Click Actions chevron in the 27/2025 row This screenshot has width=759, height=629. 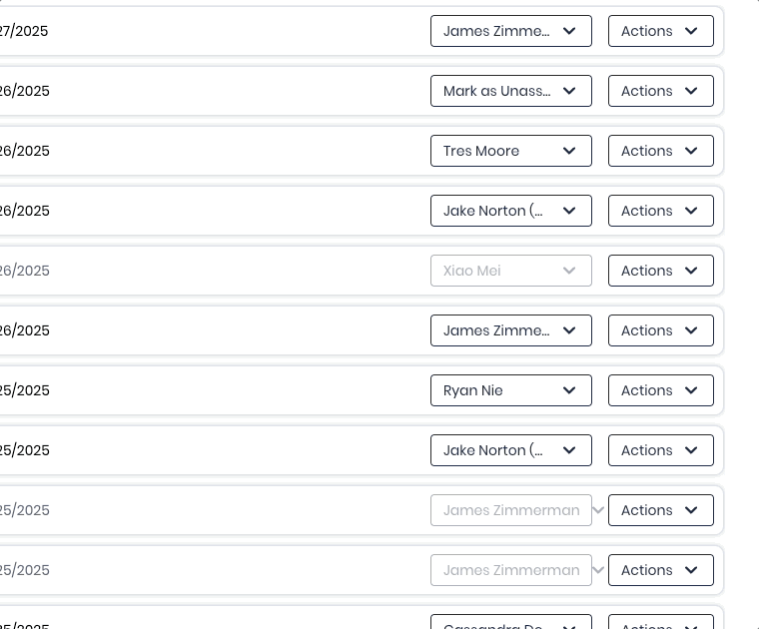point(691,31)
